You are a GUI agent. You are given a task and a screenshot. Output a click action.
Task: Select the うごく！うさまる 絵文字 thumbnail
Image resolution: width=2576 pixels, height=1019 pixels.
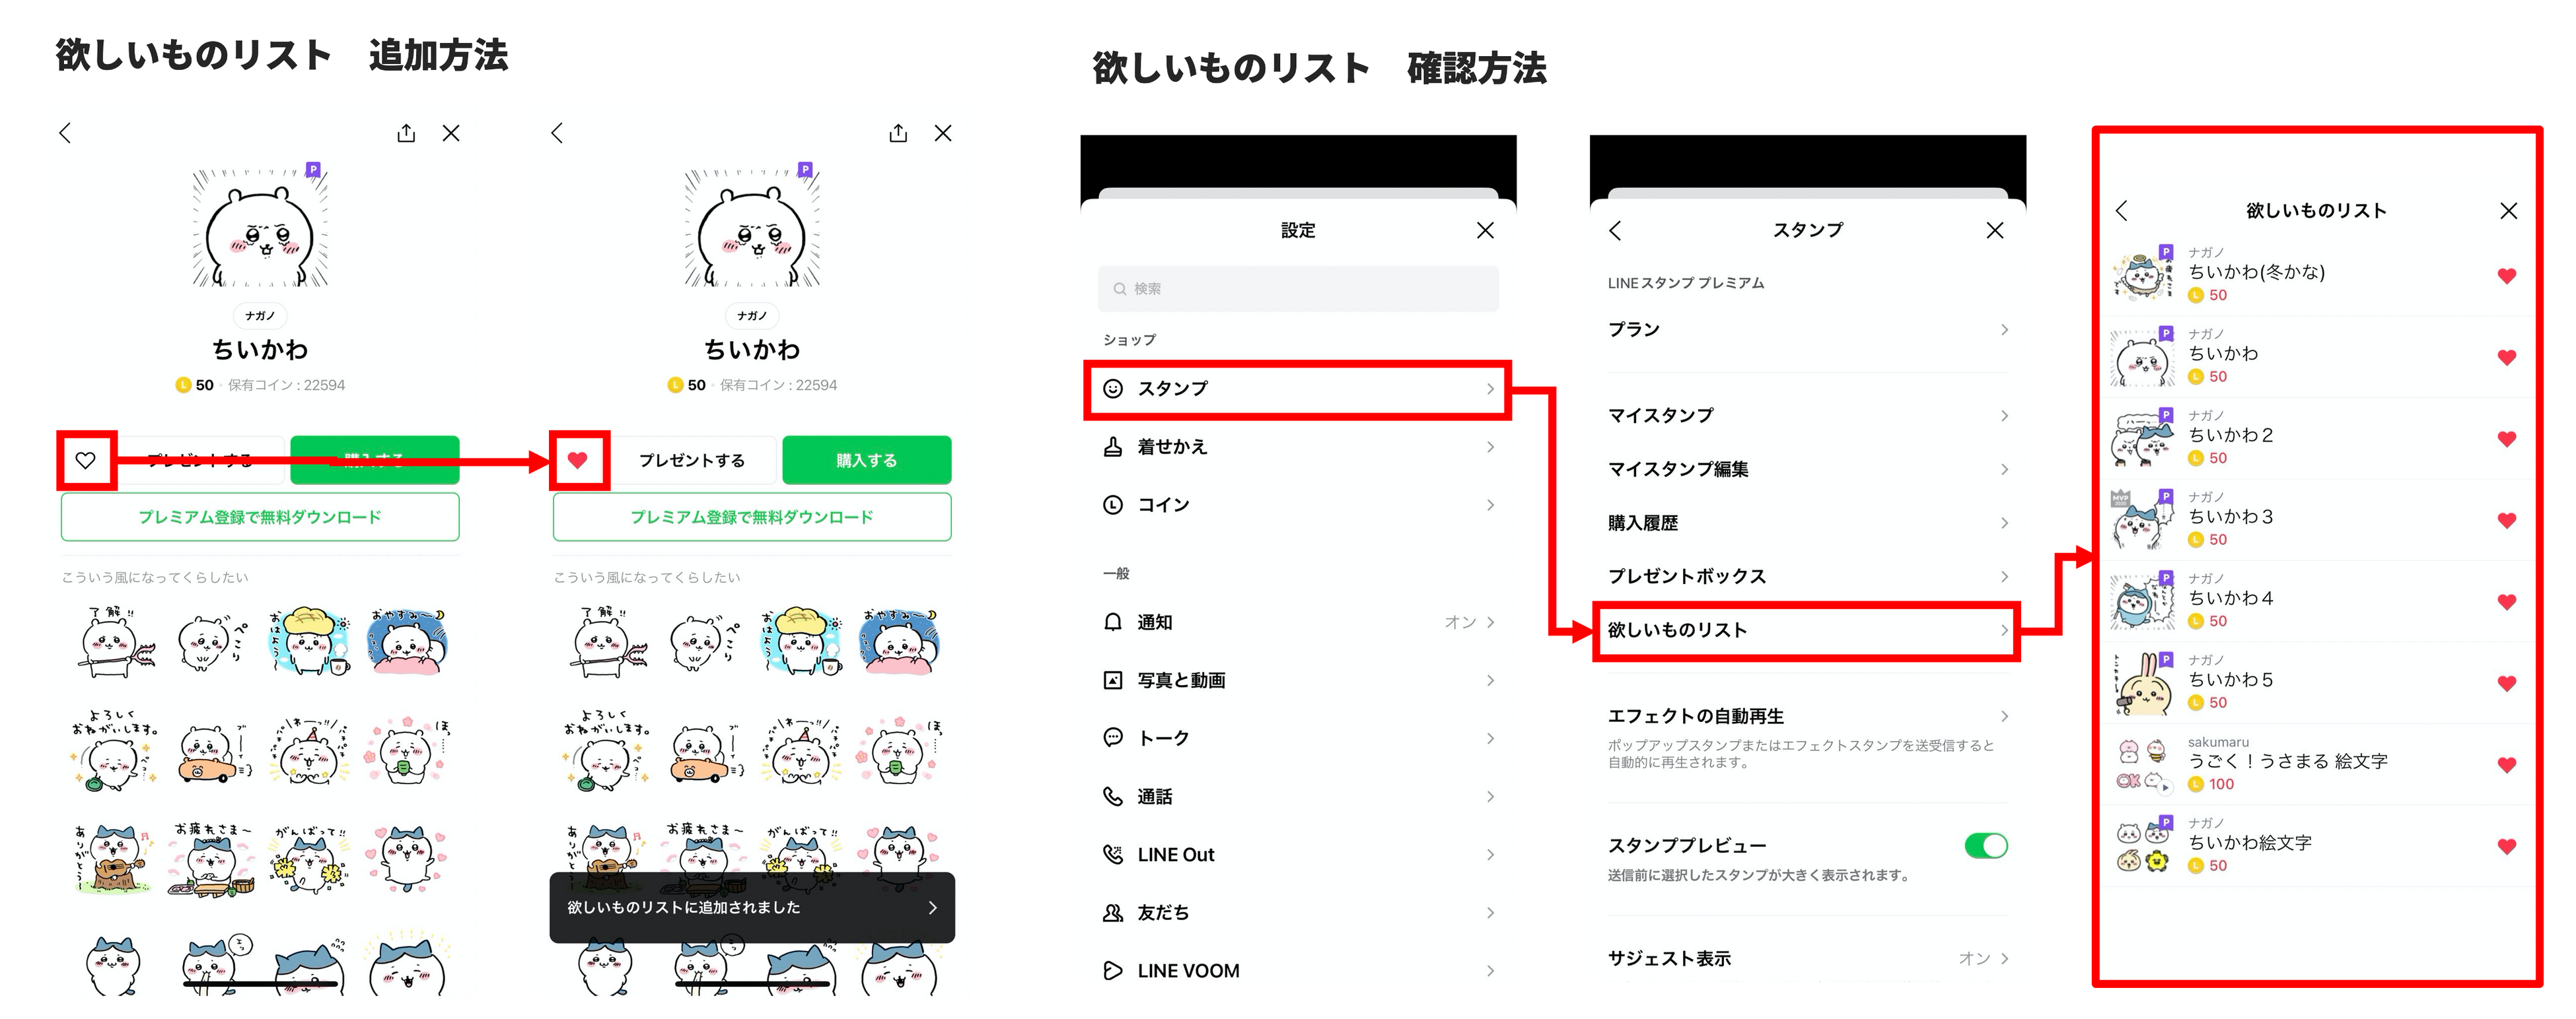click(x=2141, y=766)
